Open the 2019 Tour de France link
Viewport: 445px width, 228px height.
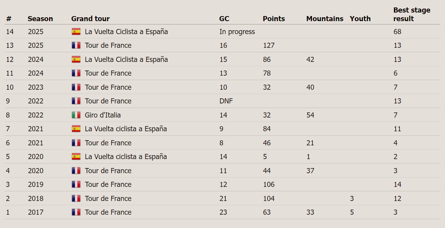point(108,185)
